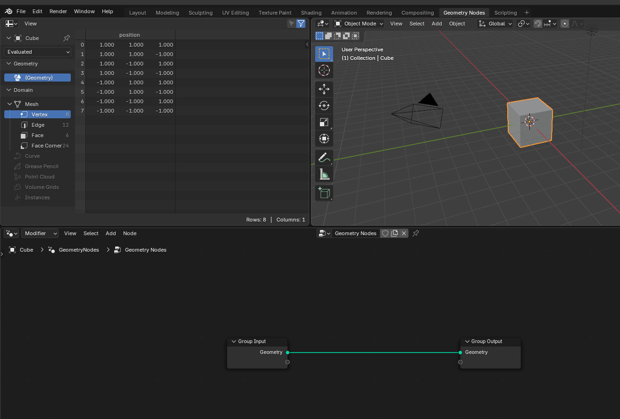Activate the Move tool
Viewport: 620px width, 419px height.
point(324,89)
